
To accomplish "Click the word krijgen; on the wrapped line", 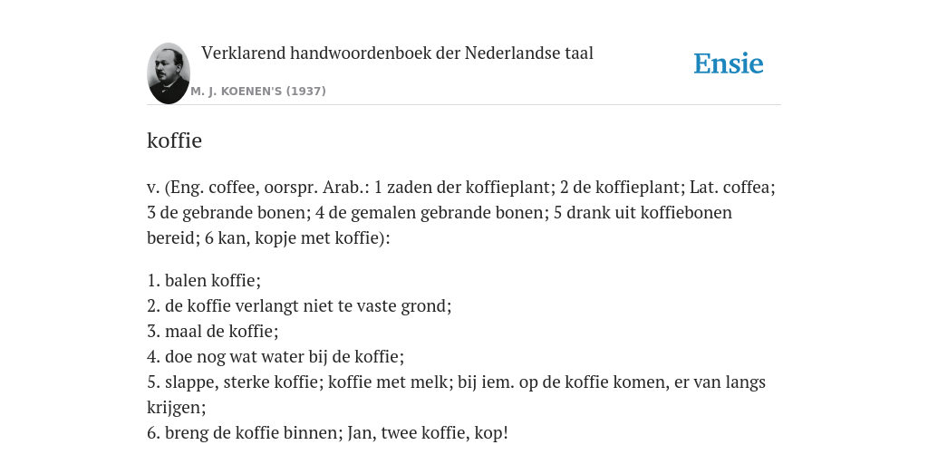I will [x=177, y=408].
